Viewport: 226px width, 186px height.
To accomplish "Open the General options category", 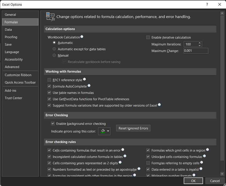I will tap(20, 15).
